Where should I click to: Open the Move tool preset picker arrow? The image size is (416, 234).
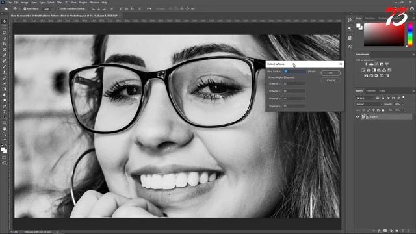[19, 8]
